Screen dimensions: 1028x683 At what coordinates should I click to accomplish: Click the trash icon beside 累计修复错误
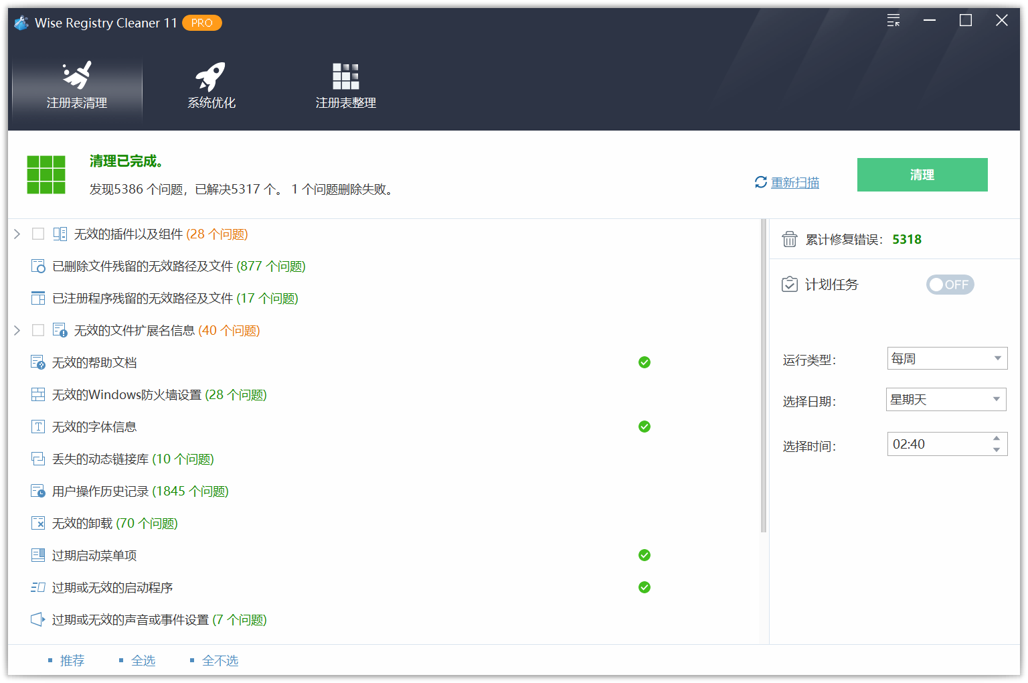click(x=790, y=239)
